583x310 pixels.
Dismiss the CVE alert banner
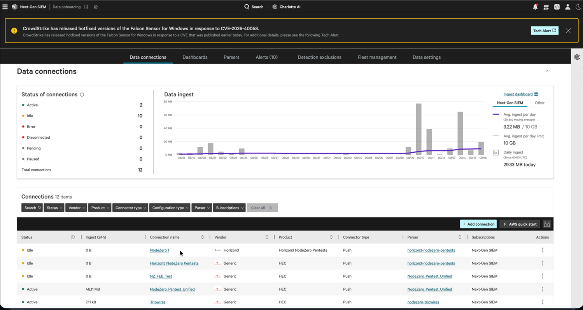coord(568,31)
